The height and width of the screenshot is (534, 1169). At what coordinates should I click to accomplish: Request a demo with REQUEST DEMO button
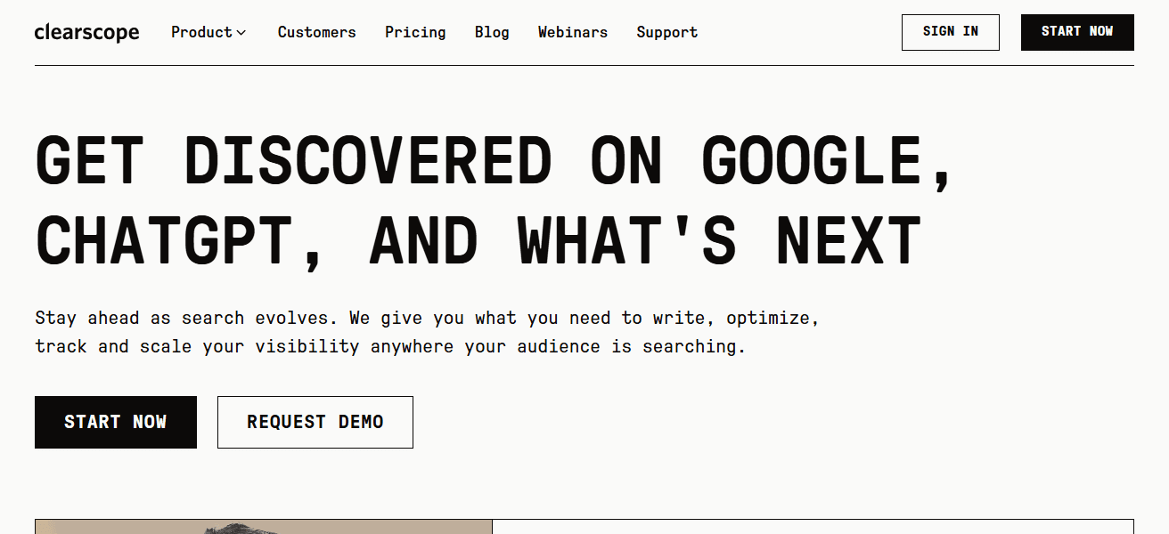[315, 422]
